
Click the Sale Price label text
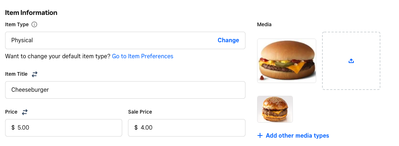[140, 112]
